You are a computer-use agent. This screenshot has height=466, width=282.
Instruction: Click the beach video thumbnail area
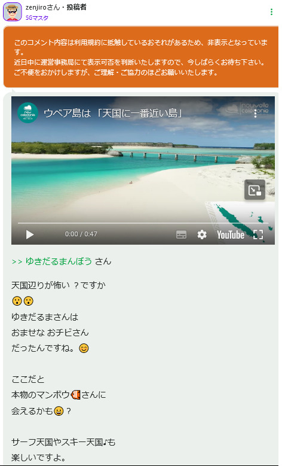coord(143,170)
